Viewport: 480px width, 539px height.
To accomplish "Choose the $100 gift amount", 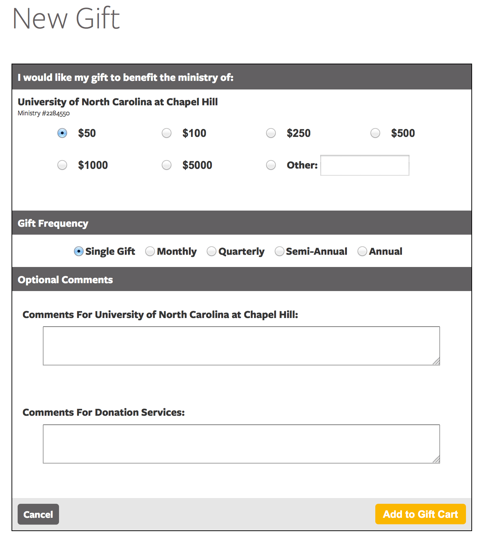I will point(167,133).
